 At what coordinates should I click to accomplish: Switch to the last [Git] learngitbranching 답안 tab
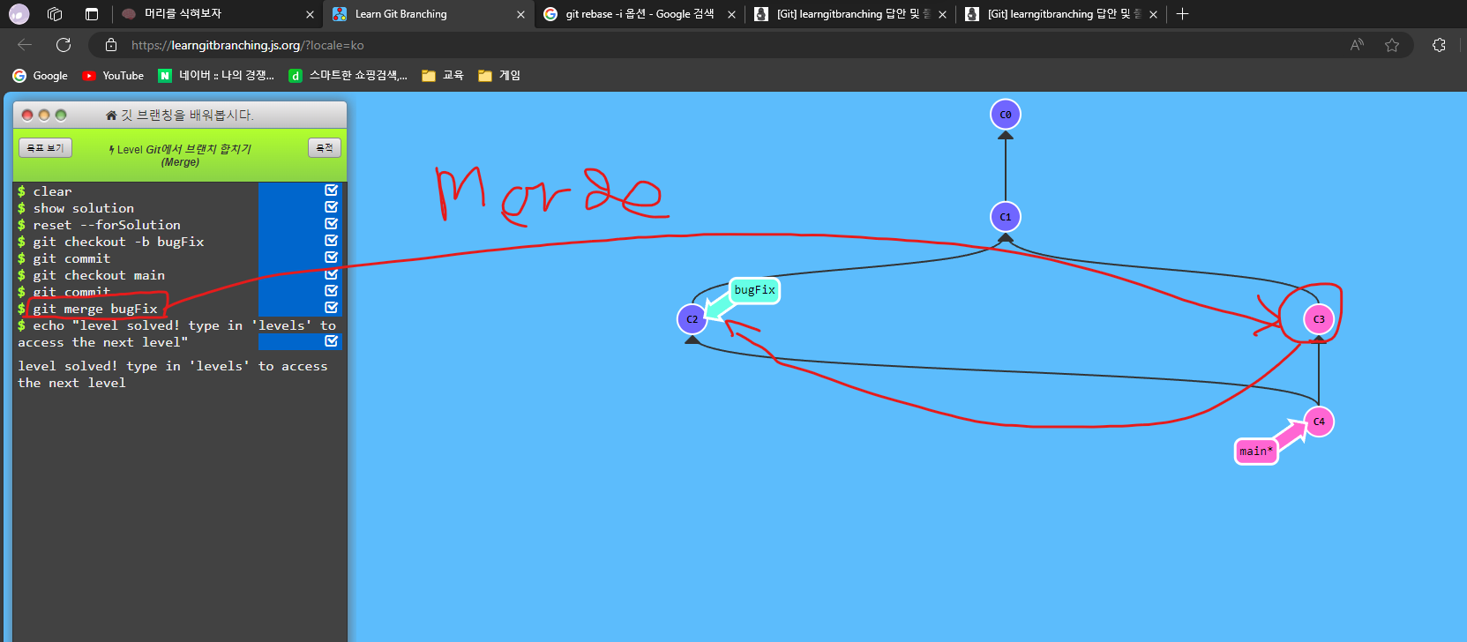pyautogui.click(x=1060, y=14)
